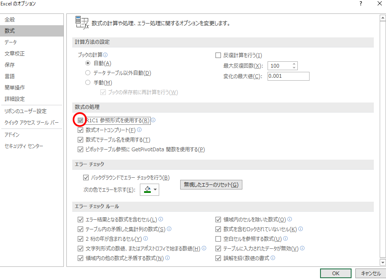This screenshot has width=386, height=279.
Task: Uncheck 数式を含むロックされていないセル checkbox
Action: tap(218, 229)
